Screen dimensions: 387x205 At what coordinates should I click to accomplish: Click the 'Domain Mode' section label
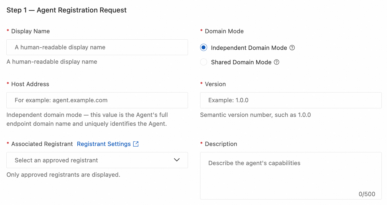tap(224, 31)
